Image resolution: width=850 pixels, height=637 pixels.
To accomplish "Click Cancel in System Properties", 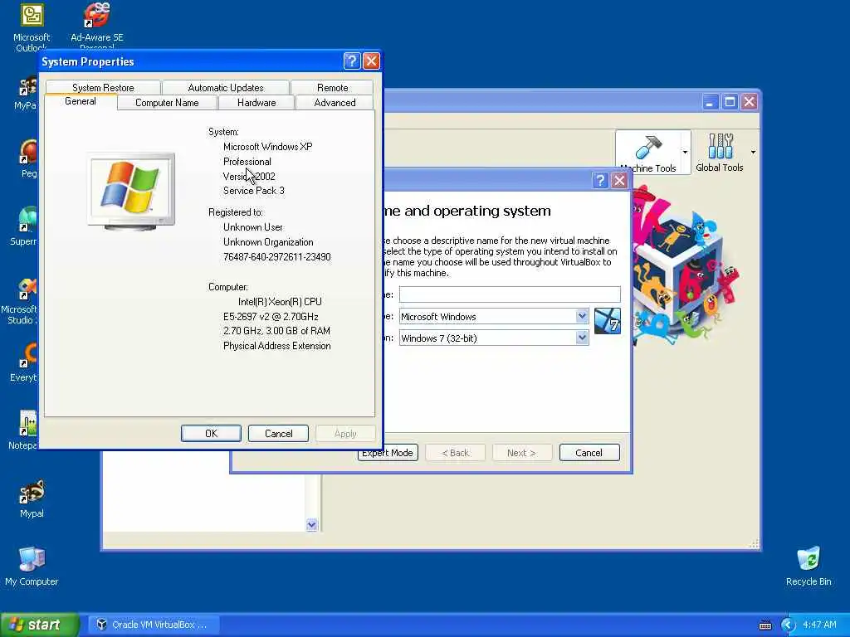I will [x=278, y=433].
